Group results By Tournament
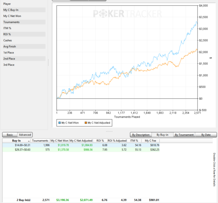Image resolution: width=218 pixels, height=203 pixels. [x=184, y=135]
